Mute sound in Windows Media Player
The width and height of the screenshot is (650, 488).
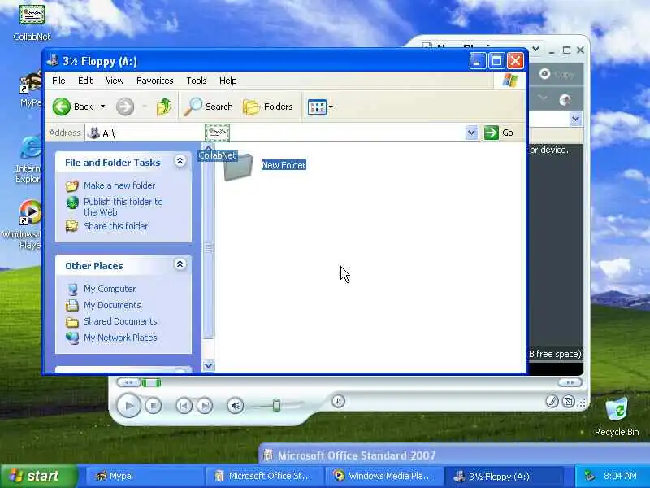point(236,405)
